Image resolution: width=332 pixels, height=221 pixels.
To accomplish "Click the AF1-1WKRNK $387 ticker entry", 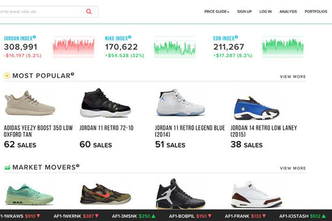I will click(76, 216).
